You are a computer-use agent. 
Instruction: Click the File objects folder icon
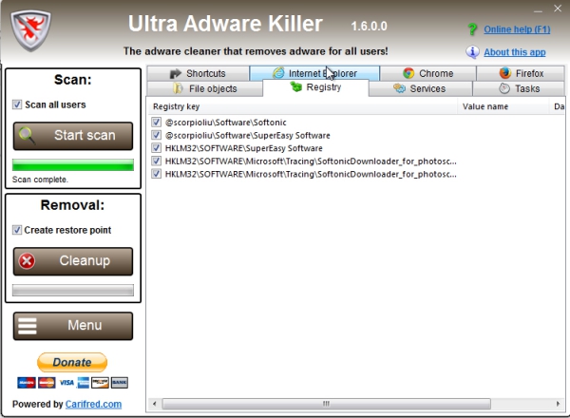pyautogui.click(x=178, y=88)
